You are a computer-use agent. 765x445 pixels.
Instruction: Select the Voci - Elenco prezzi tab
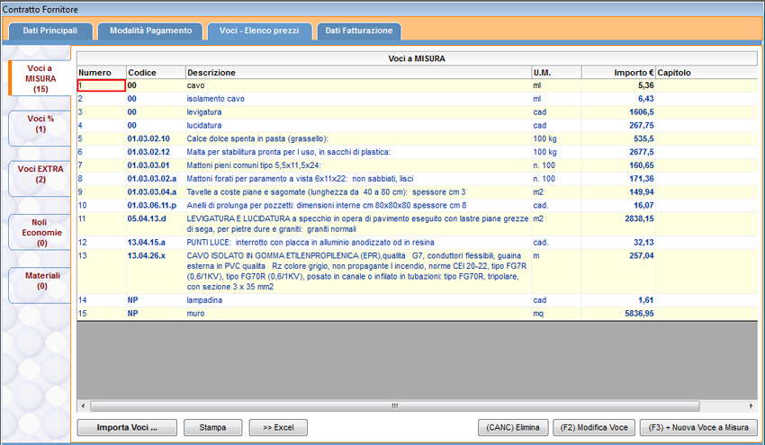(x=258, y=31)
